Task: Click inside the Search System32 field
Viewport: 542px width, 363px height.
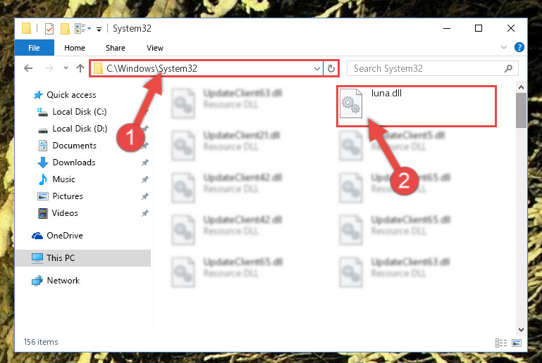Action: point(427,68)
